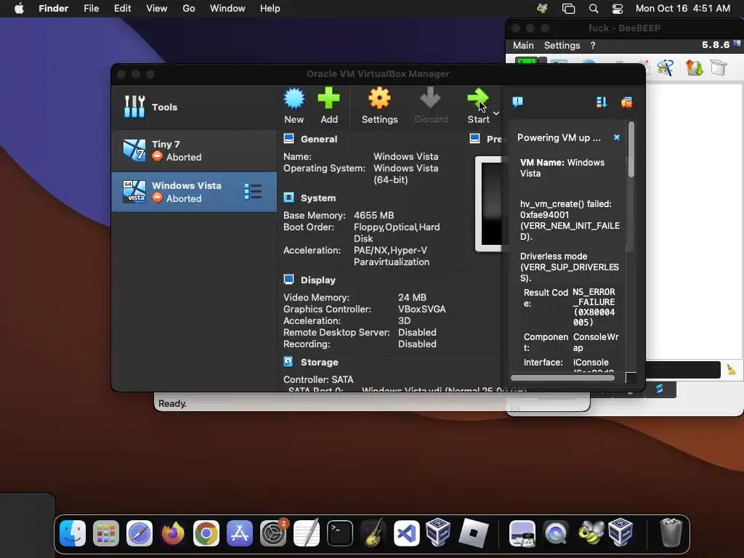Click the Stage Manager windows icon in menu bar
Screen dimensions: 744x558
(568, 9)
